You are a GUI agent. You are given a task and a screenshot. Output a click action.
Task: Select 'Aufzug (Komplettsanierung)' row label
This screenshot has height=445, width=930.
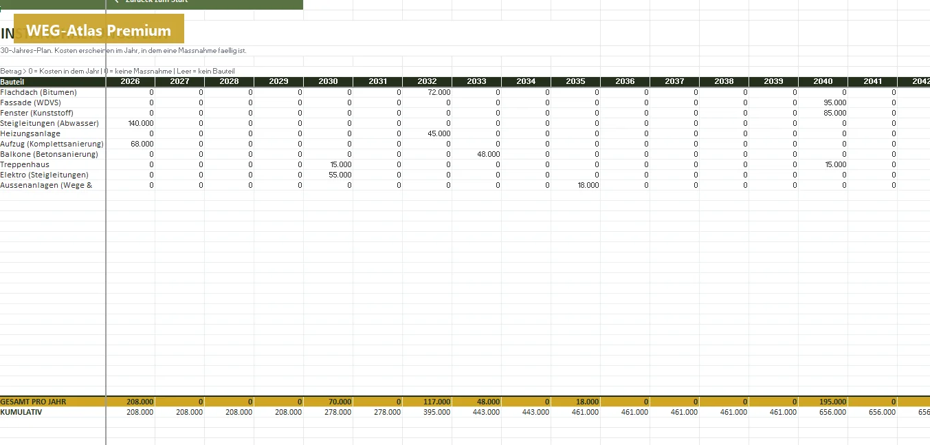pyautogui.click(x=52, y=144)
